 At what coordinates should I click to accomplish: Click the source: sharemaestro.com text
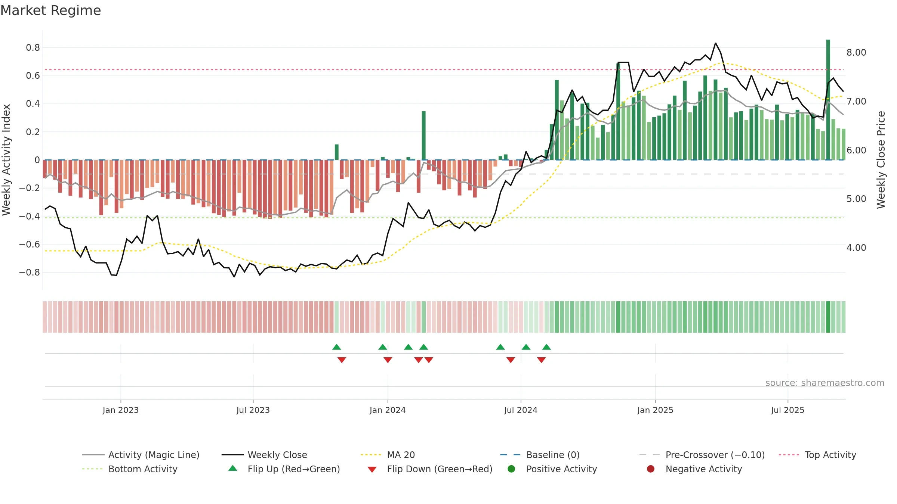pos(824,383)
